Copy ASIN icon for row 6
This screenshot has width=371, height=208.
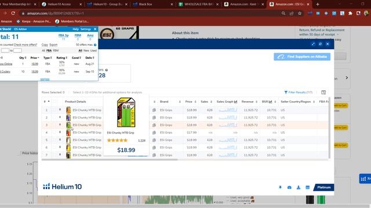click(x=154, y=147)
